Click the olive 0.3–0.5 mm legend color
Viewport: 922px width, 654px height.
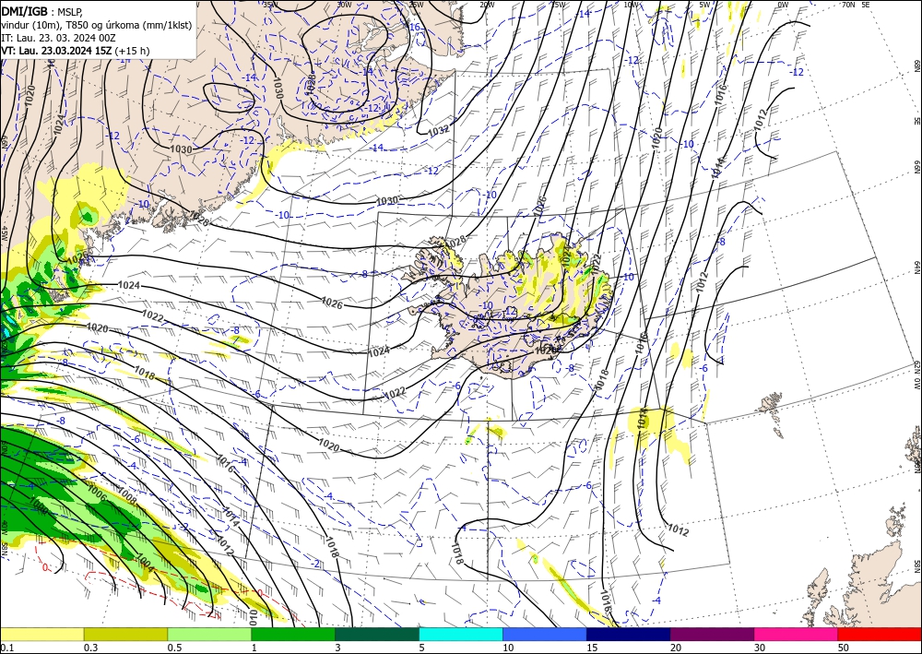tap(125, 634)
